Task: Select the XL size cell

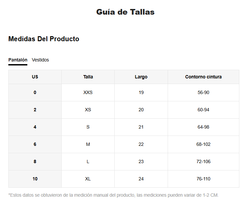Action: pyautogui.click(x=88, y=179)
